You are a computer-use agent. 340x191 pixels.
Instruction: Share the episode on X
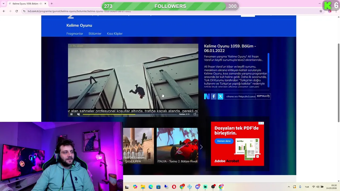tap(220, 96)
